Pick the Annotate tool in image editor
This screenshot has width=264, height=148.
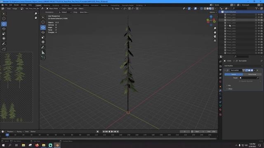[4, 44]
